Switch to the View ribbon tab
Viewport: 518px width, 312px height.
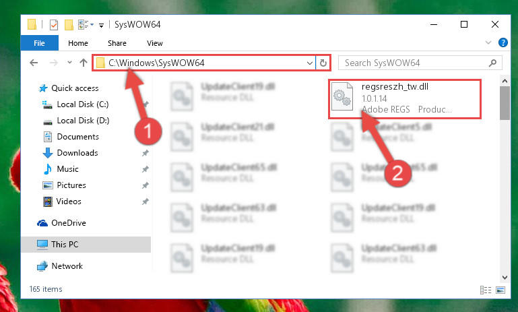155,43
